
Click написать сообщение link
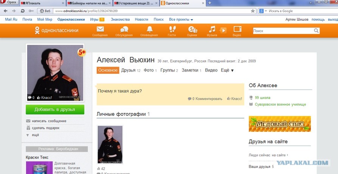click(x=49, y=121)
